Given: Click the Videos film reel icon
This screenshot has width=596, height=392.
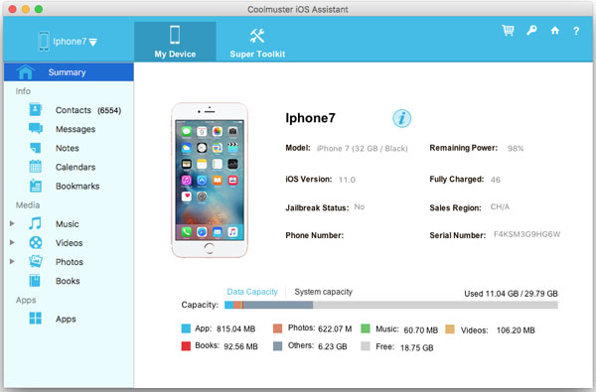Looking at the screenshot, I should click(36, 242).
